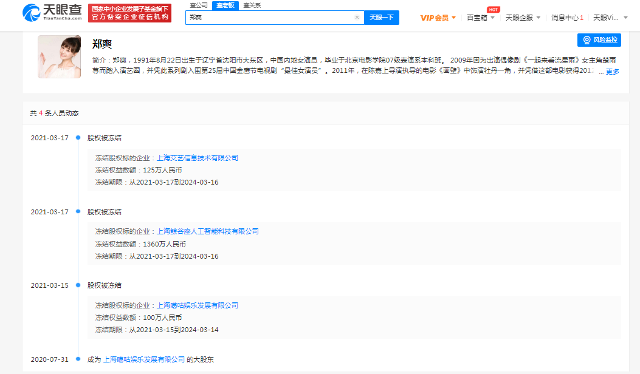Click the 2020-07-31 timeline dot
The height and width of the screenshot is (374, 640).
[x=78, y=359]
